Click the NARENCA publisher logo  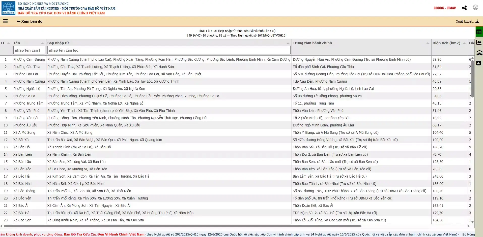9,8
